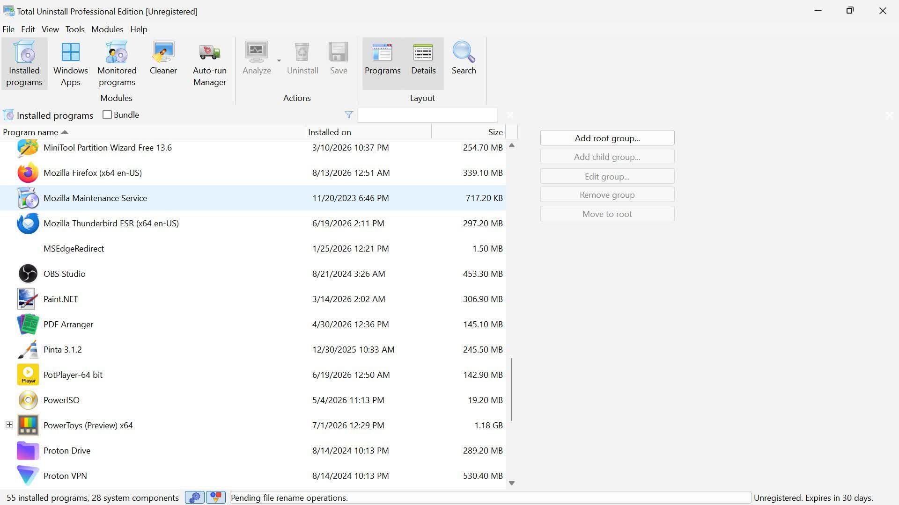Open the File menu
The image size is (899, 505).
tap(8, 29)
